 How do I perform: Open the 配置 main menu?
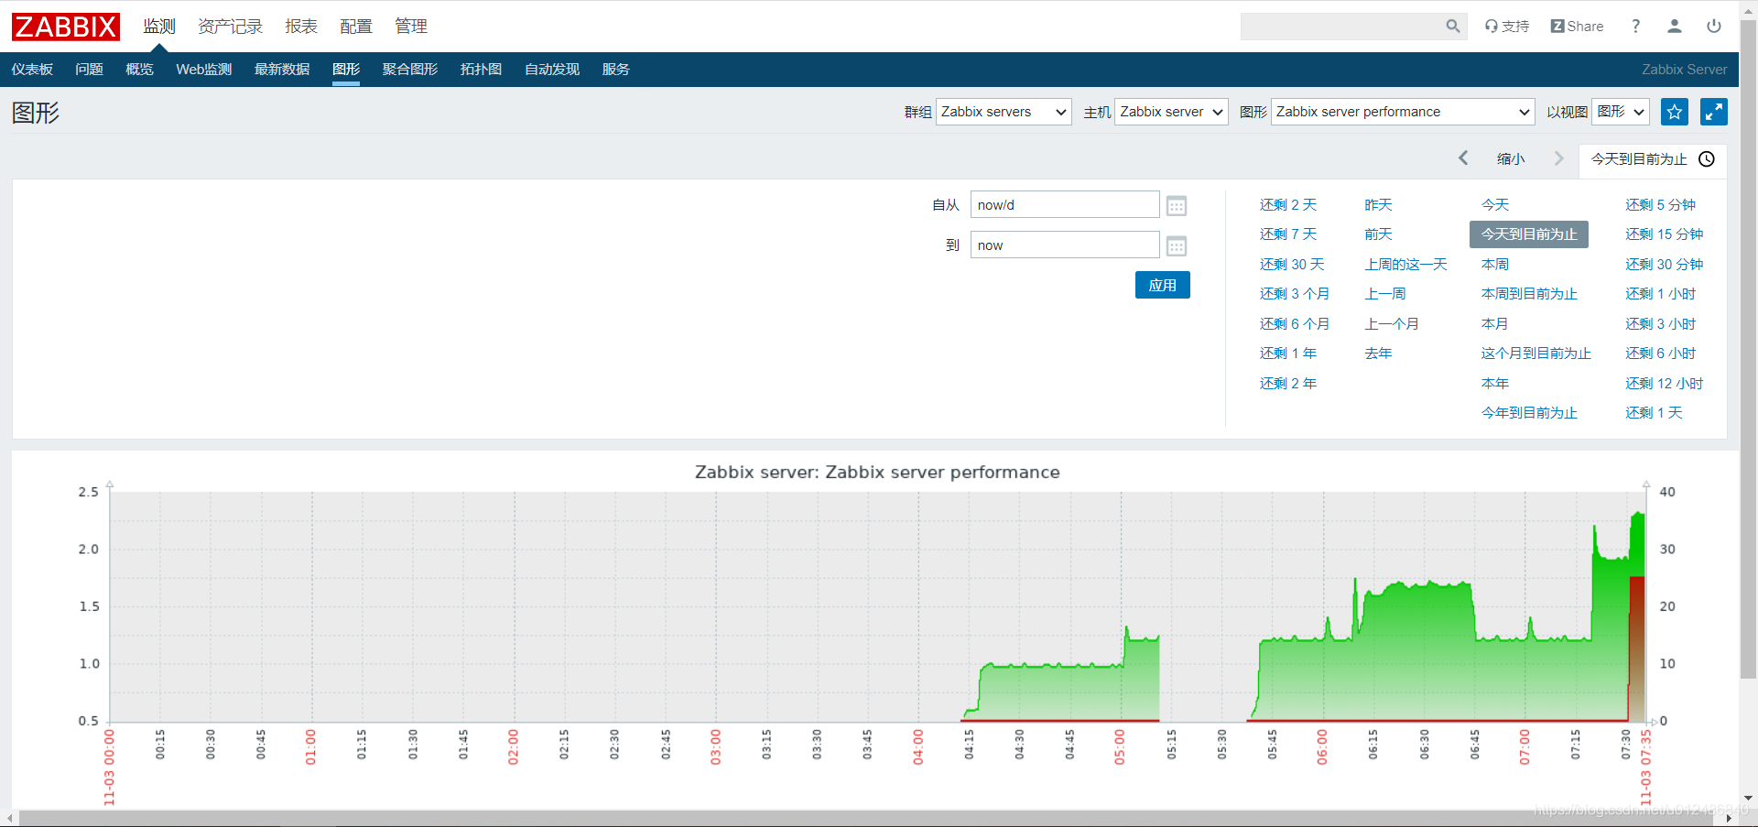tap(356, 27)
